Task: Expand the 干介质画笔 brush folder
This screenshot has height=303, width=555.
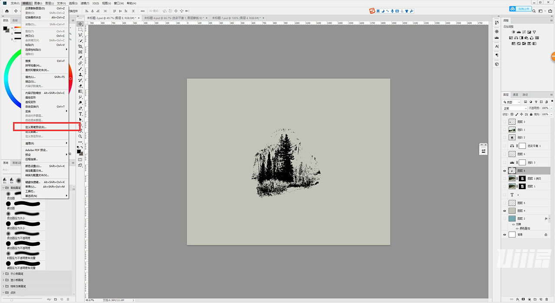Action: (4, 274)
